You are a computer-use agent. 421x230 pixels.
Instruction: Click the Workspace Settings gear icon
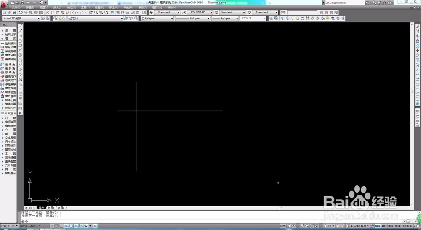(x=43, y=18)
